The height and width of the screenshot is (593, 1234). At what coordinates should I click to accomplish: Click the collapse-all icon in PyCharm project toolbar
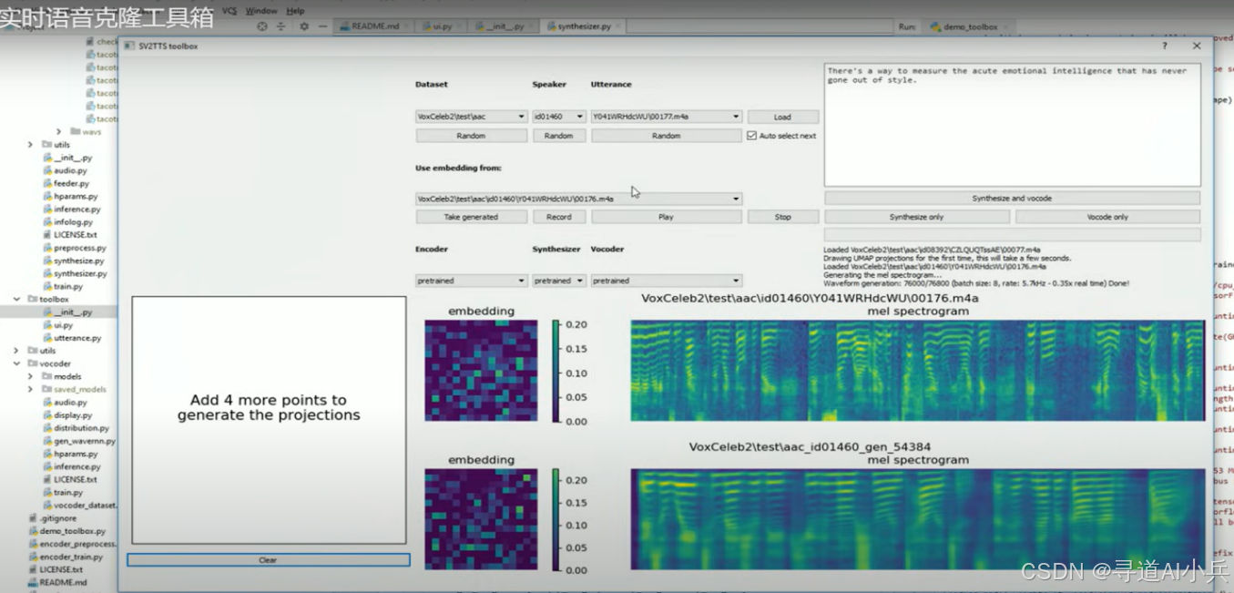280,26
